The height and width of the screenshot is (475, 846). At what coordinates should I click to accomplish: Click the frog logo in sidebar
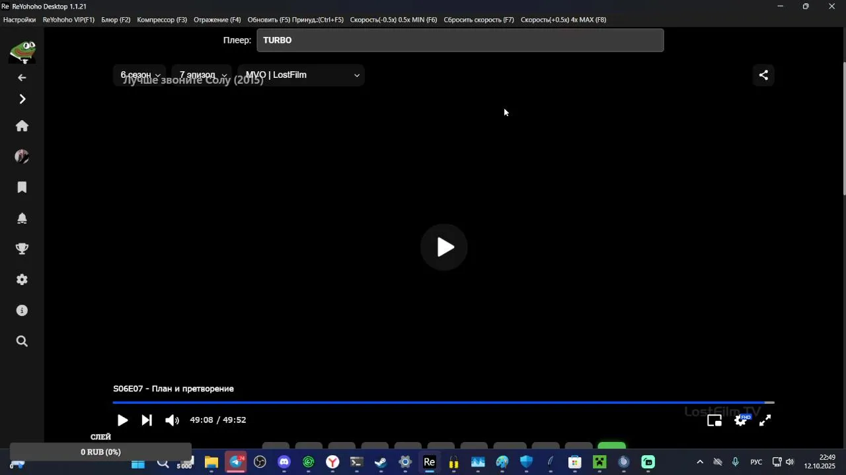pos(22,52)
